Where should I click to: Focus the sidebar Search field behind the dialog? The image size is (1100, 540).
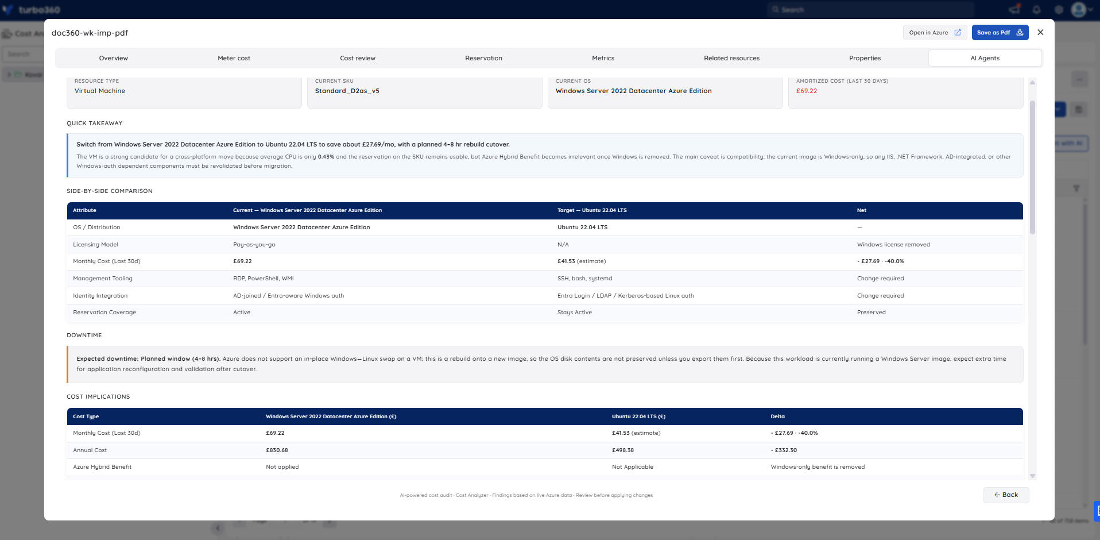pyautogui.click(x=23, y=54)
